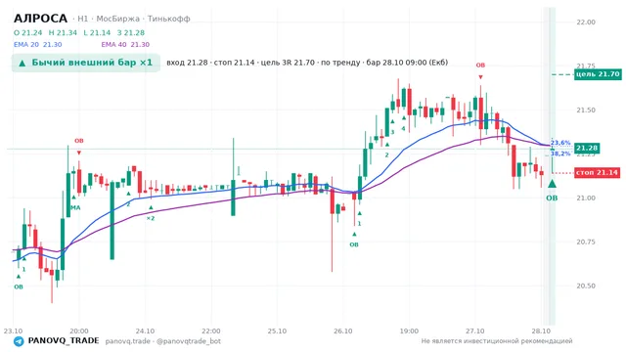
Task: Click the 22:00 time axis label
Action: tap(211, 331)
